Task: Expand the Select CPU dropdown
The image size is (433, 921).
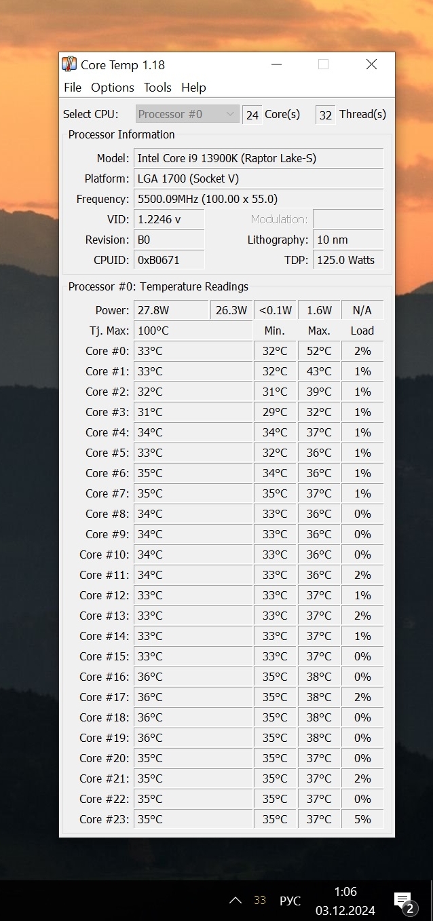Action: pos(187,114)
